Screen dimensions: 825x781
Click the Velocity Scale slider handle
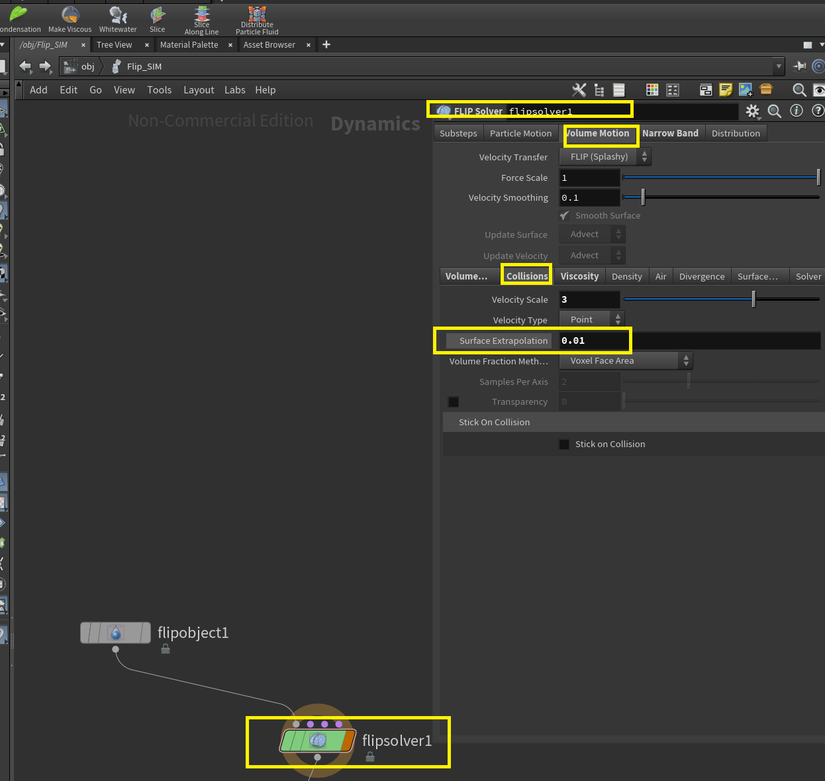pos(753,299)
